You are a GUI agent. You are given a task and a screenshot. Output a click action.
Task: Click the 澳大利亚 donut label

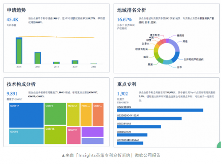pos(155,35)
